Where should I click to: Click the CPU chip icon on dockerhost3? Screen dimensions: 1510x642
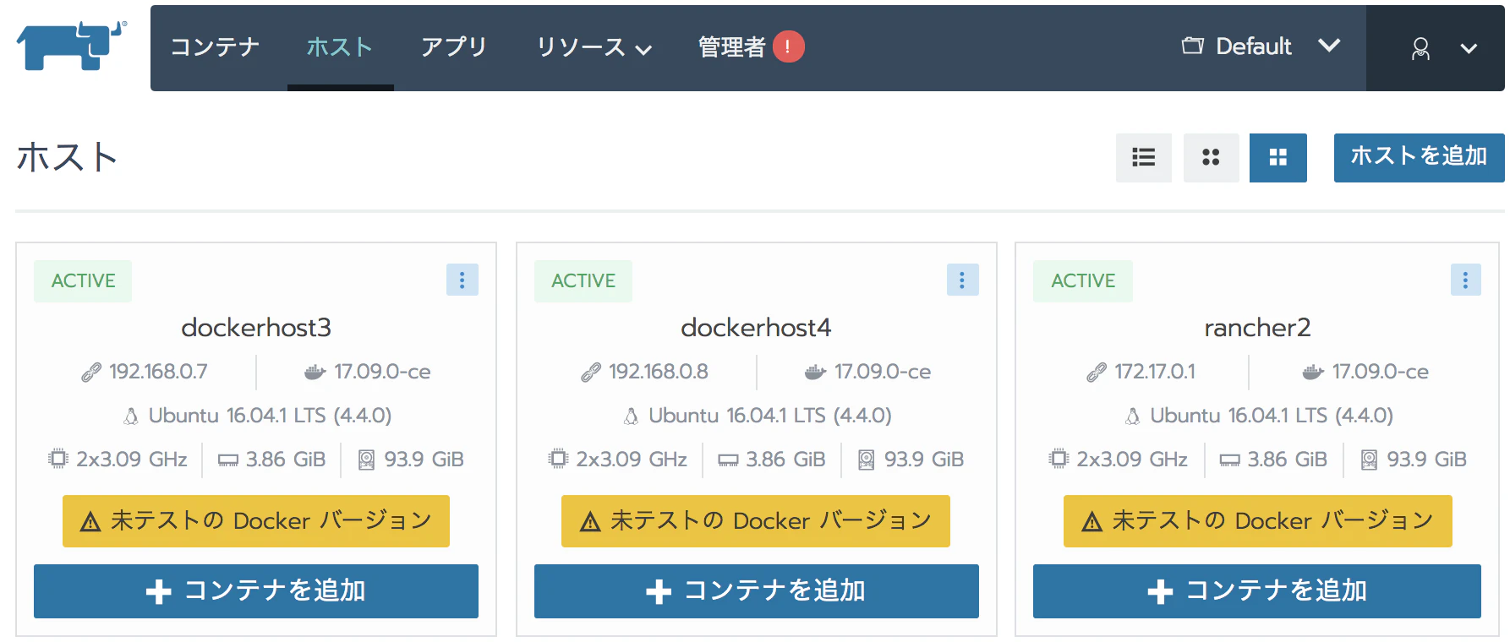click(57, 459)
